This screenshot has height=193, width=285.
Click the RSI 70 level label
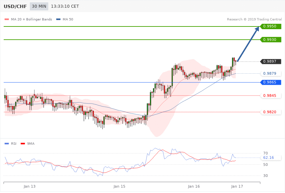coord(266,153)
